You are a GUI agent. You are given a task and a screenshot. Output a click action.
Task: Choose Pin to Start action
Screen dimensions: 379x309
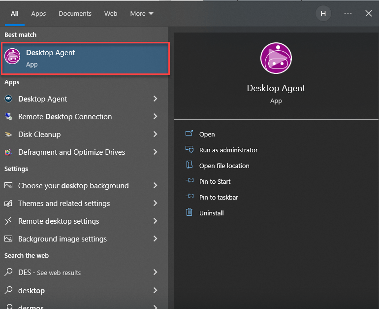pyautogui.click(x=215, y=181)
